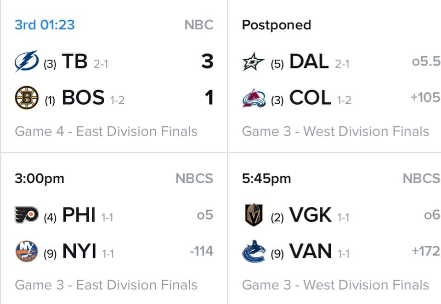Click the New York Islanders logo
The image size is (441, 304).
tap(27, 251)
